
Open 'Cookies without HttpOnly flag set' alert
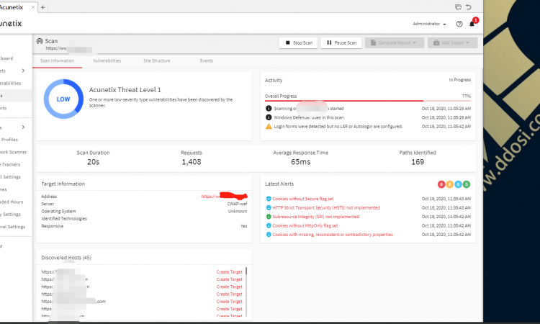click(x=305, y=225)
